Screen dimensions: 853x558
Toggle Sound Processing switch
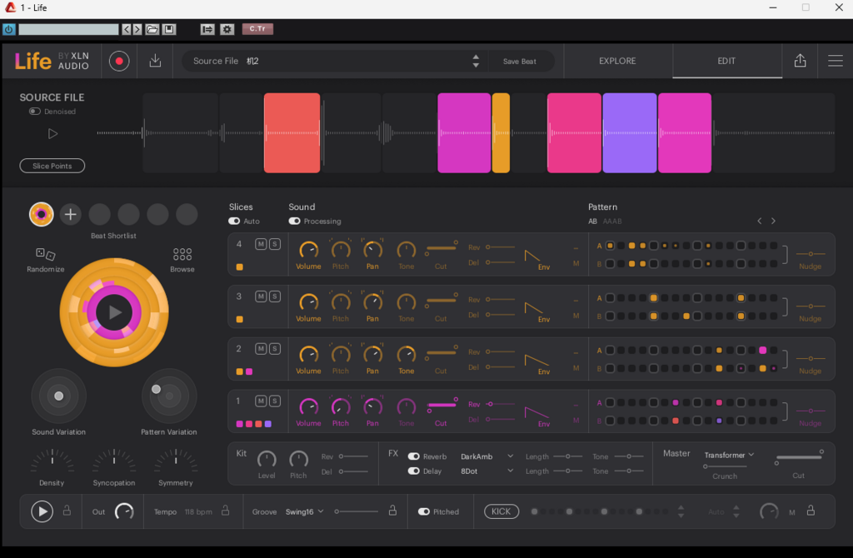(x=294, y=222)
